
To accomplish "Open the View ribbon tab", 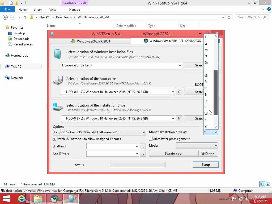I will pos(53,10).
